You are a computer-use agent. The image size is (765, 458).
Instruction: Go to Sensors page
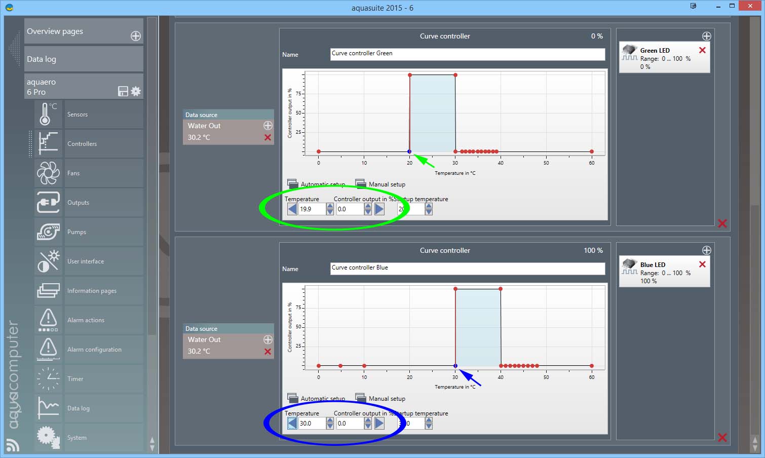click(x=104, y=114)
